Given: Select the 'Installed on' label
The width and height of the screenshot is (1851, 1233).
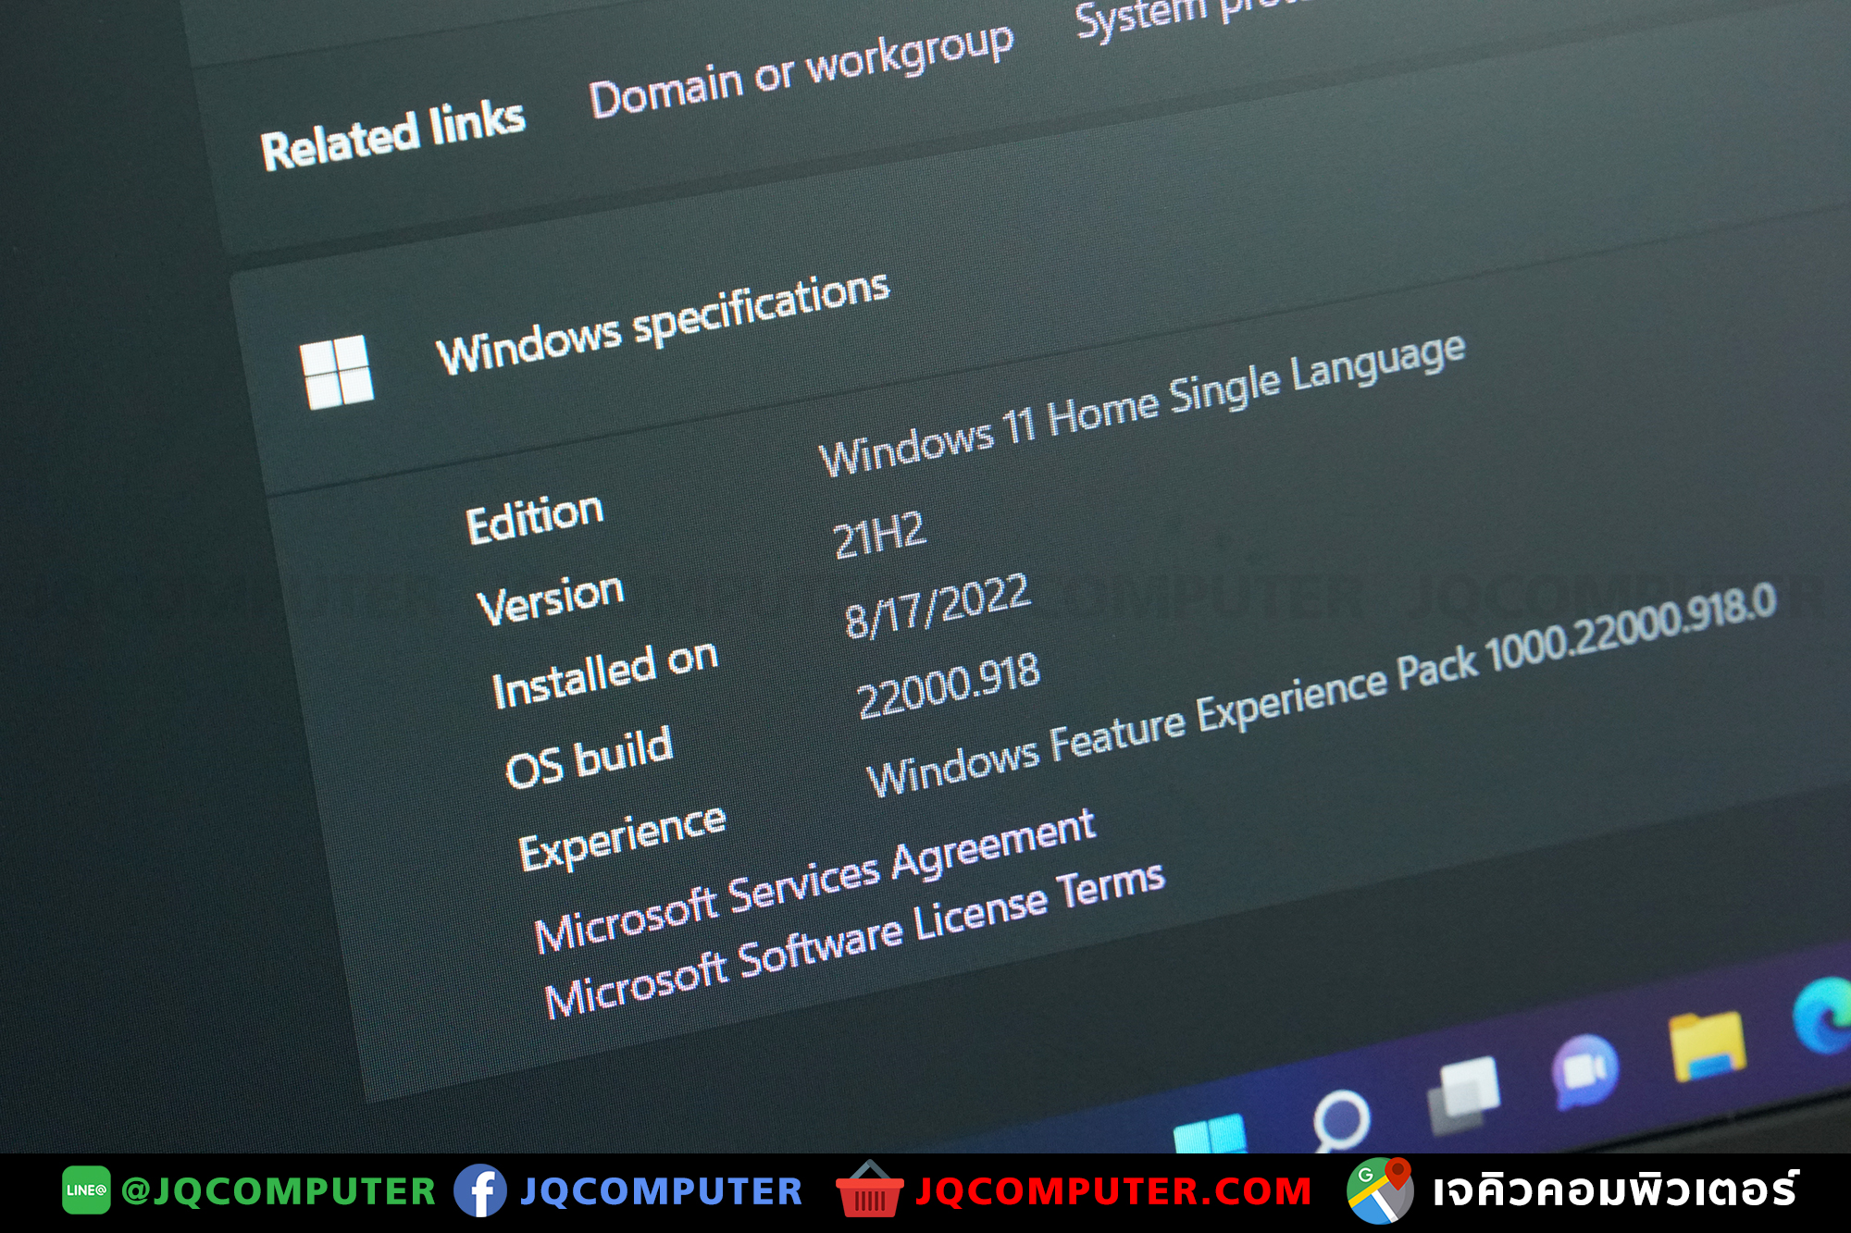Looking at the screenshot, I should [605, 674].
